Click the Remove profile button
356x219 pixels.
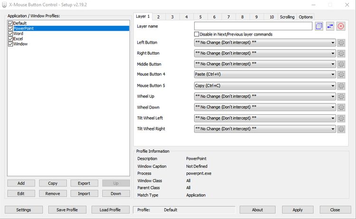(53, 193)
